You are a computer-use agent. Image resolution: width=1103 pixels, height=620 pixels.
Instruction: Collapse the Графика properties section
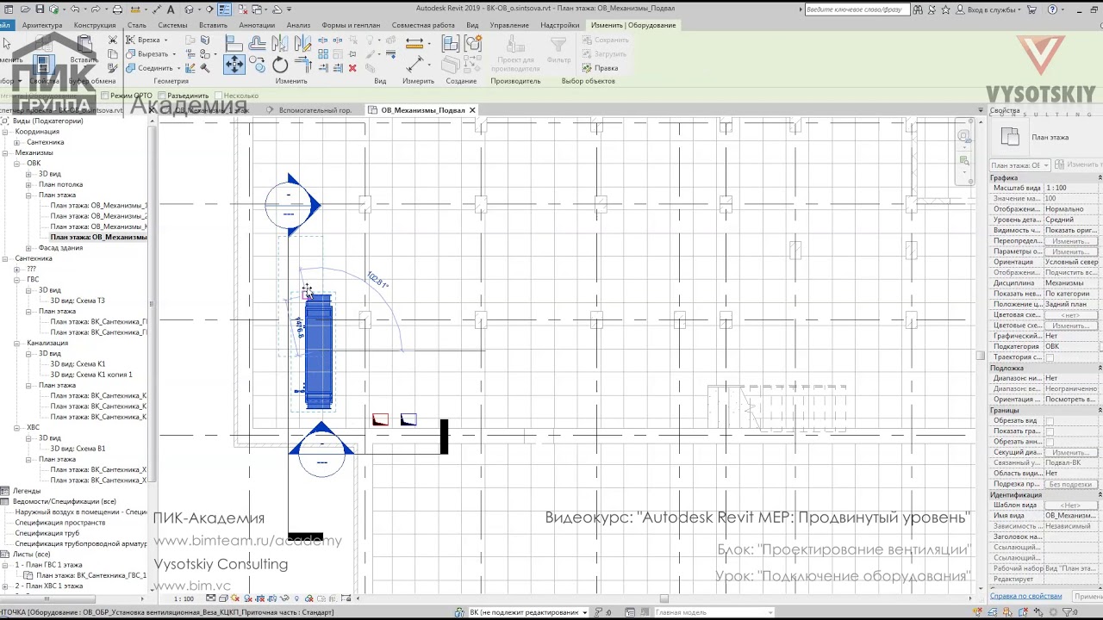click(x=1100, y=177)
